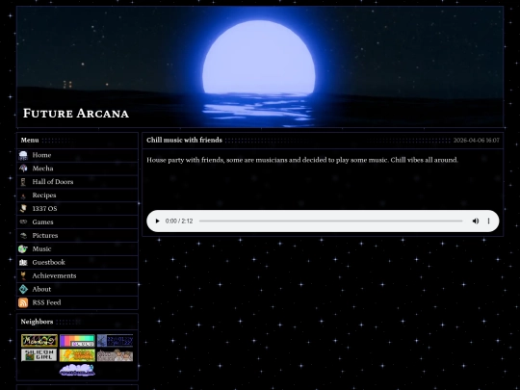
Task: Click the disc icon beside Music
Action: [x=23, y=248]
